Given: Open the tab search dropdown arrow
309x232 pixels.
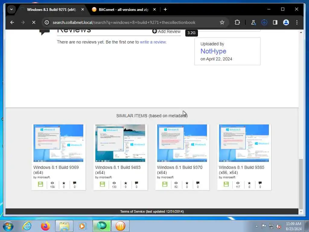Looking at the screenshot, I should (11, 9).
